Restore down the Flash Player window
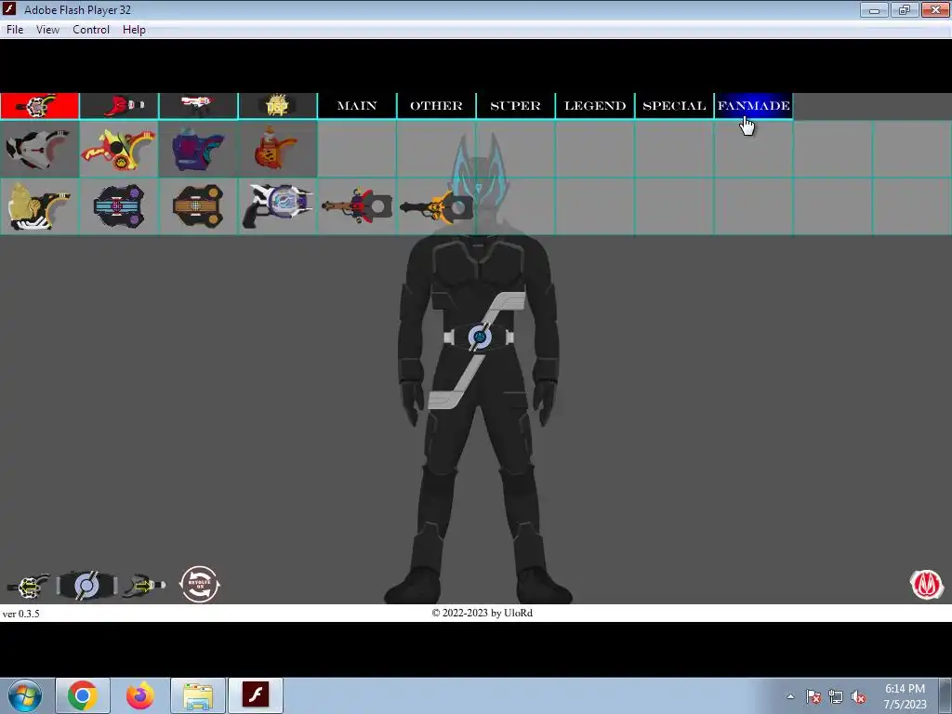The width and height of the screenshot is (952, 714). click(x=905, y=9)
